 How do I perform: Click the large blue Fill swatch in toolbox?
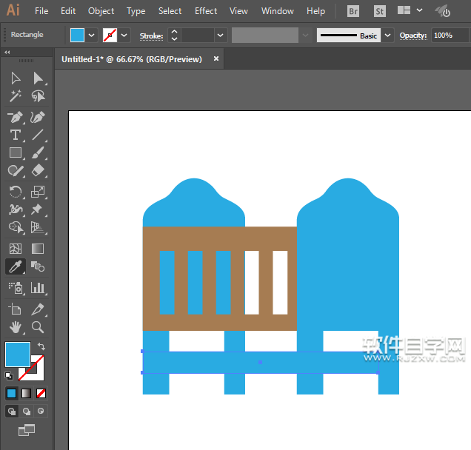click(x=18, y=354)
